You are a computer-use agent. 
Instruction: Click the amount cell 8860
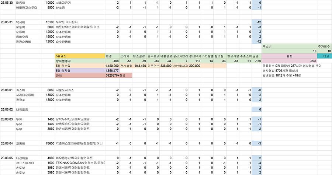(x=48, y=90)
